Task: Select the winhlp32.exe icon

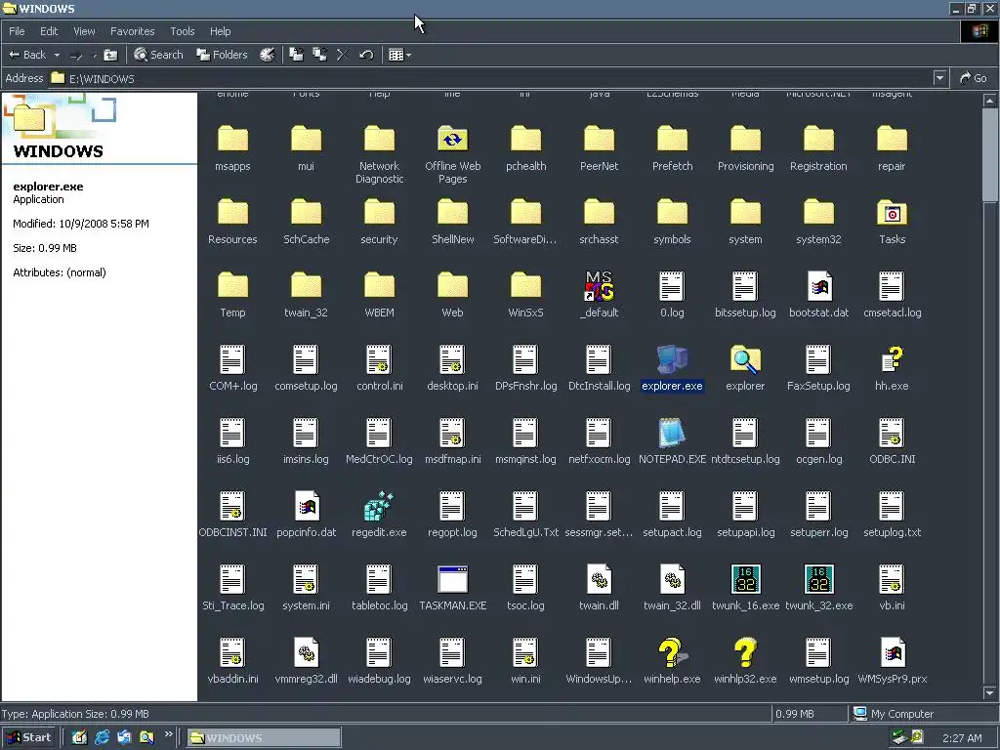Action: [x=745, y=653]
